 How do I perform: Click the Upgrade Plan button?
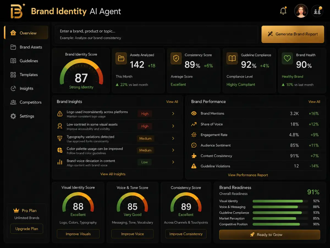[27, 229]
